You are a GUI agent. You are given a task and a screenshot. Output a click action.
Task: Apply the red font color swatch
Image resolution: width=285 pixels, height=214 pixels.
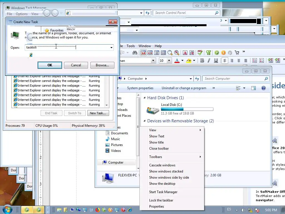[177, 60]
